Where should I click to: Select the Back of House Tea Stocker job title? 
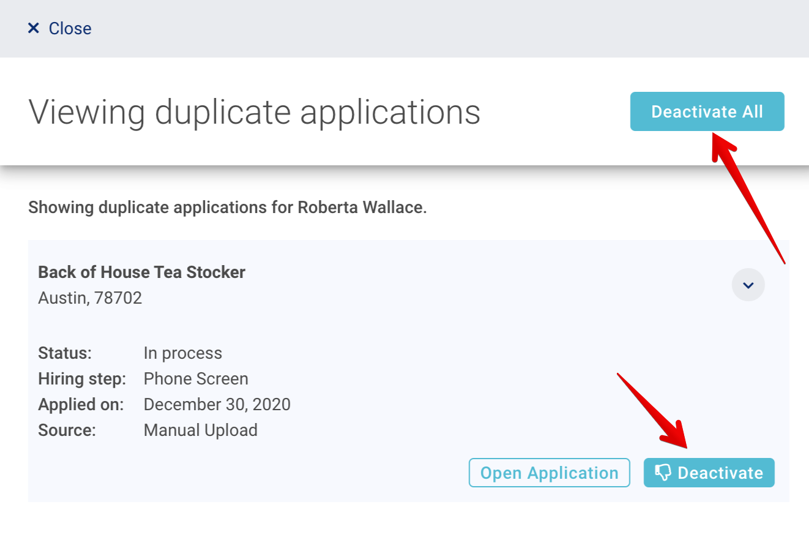[141, 272]
